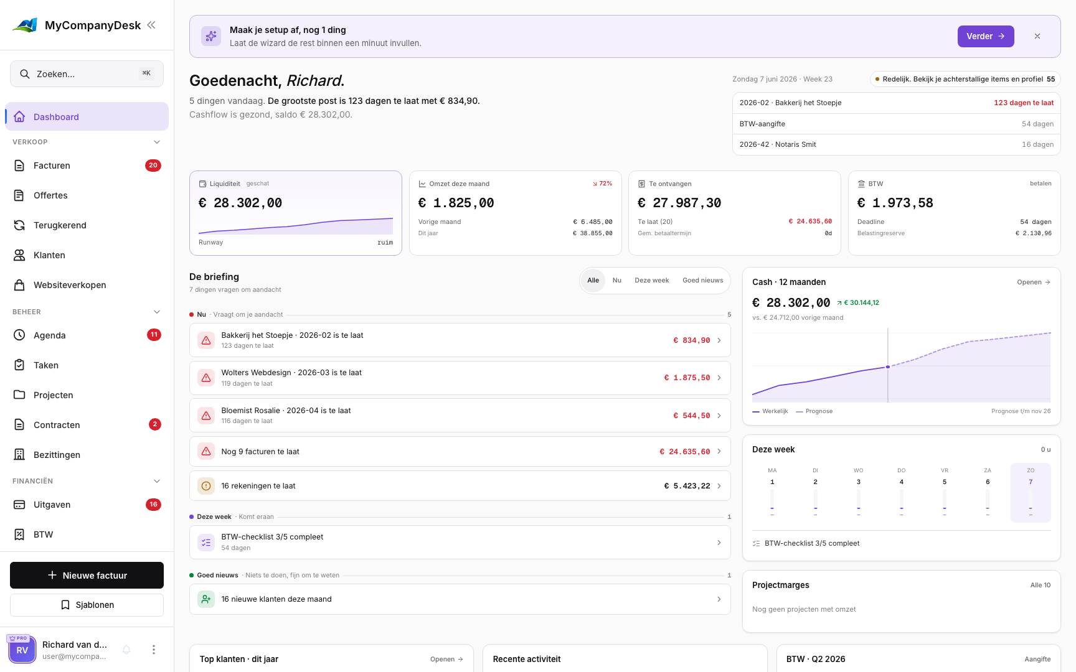
Task: Expand Bakkerij het Stoepje row chevron
Action: [x=719, y=340]
